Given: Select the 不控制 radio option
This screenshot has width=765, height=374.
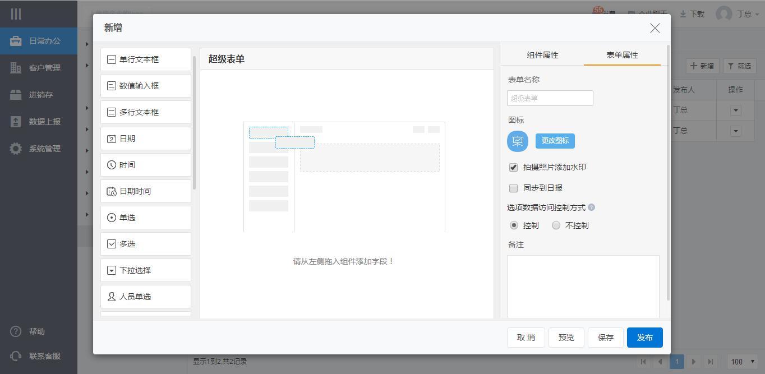Looking at the screenshot, I should coord(556,225).
